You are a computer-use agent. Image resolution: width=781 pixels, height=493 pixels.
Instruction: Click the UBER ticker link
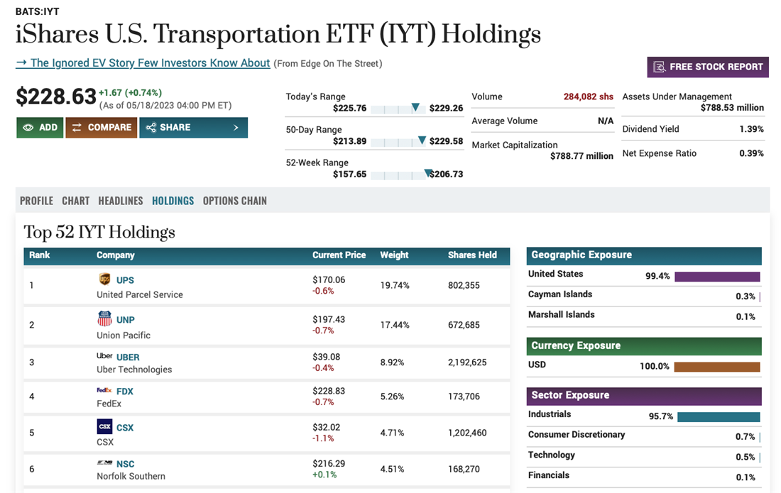pos(128,357)
